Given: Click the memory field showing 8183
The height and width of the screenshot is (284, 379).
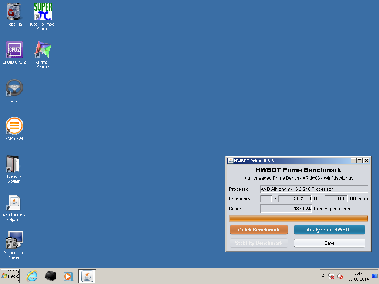Looking at the screenshot, I should coord(336,199).
